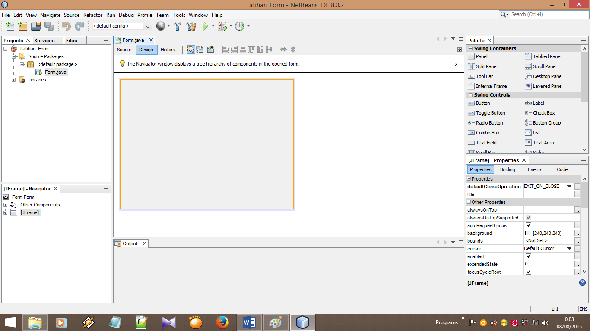The height and width of the screenshot is (331, 590).
Task: Click the background color swatch [240,240,240]
Action: [528, 233]
